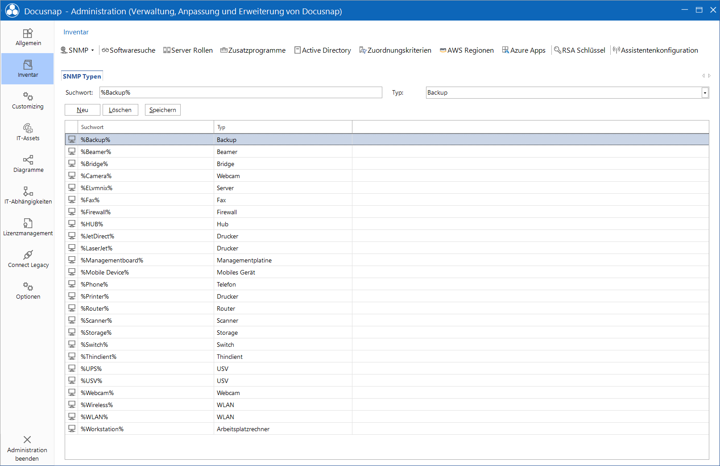Click the device icon of %Scanner% row
Image resolution: width=720 pixels, height=466 pixels.
tap(72, 320)
